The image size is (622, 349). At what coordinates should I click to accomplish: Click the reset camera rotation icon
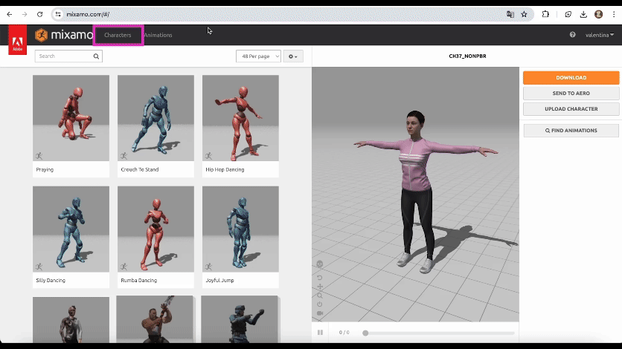[x=320, y=277]
